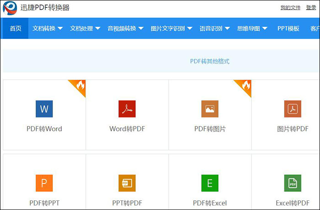Click the hot flame badge on PDF转Word
Screen dimensions: 320x210
pyautogui.click(x=80, y=85)
